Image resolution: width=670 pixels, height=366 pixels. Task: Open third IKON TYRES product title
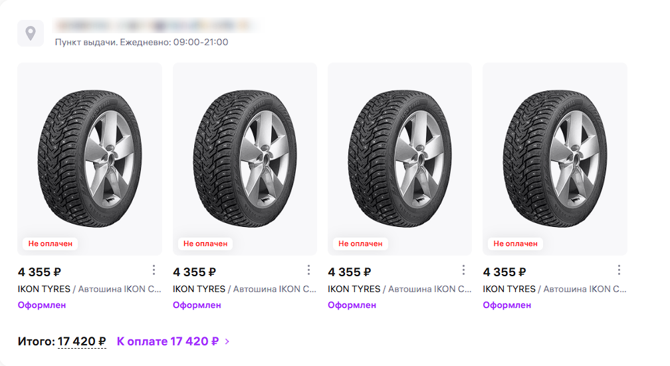click(400, 289)
